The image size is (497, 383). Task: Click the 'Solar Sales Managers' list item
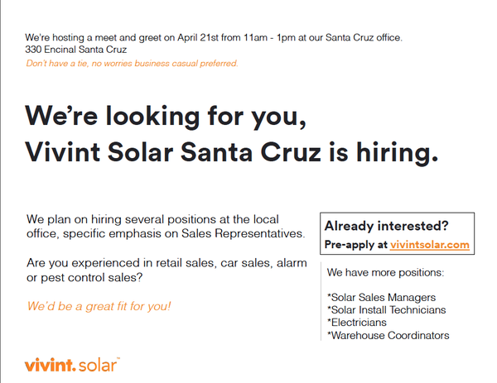(382, 298)
